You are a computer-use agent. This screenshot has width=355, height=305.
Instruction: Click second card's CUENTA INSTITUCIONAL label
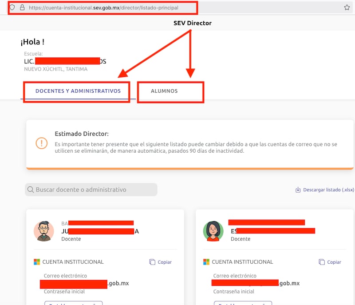[x=242, y=262]
